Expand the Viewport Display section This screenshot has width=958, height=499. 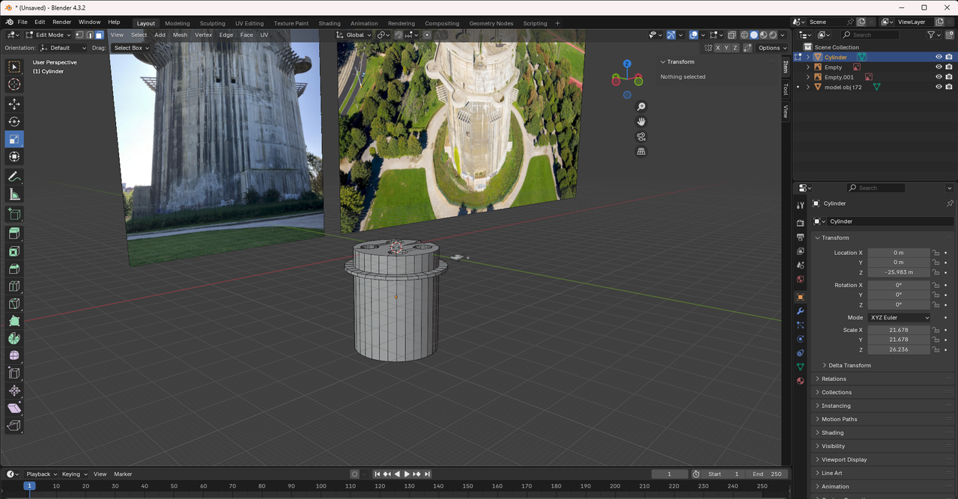point(843,459)
